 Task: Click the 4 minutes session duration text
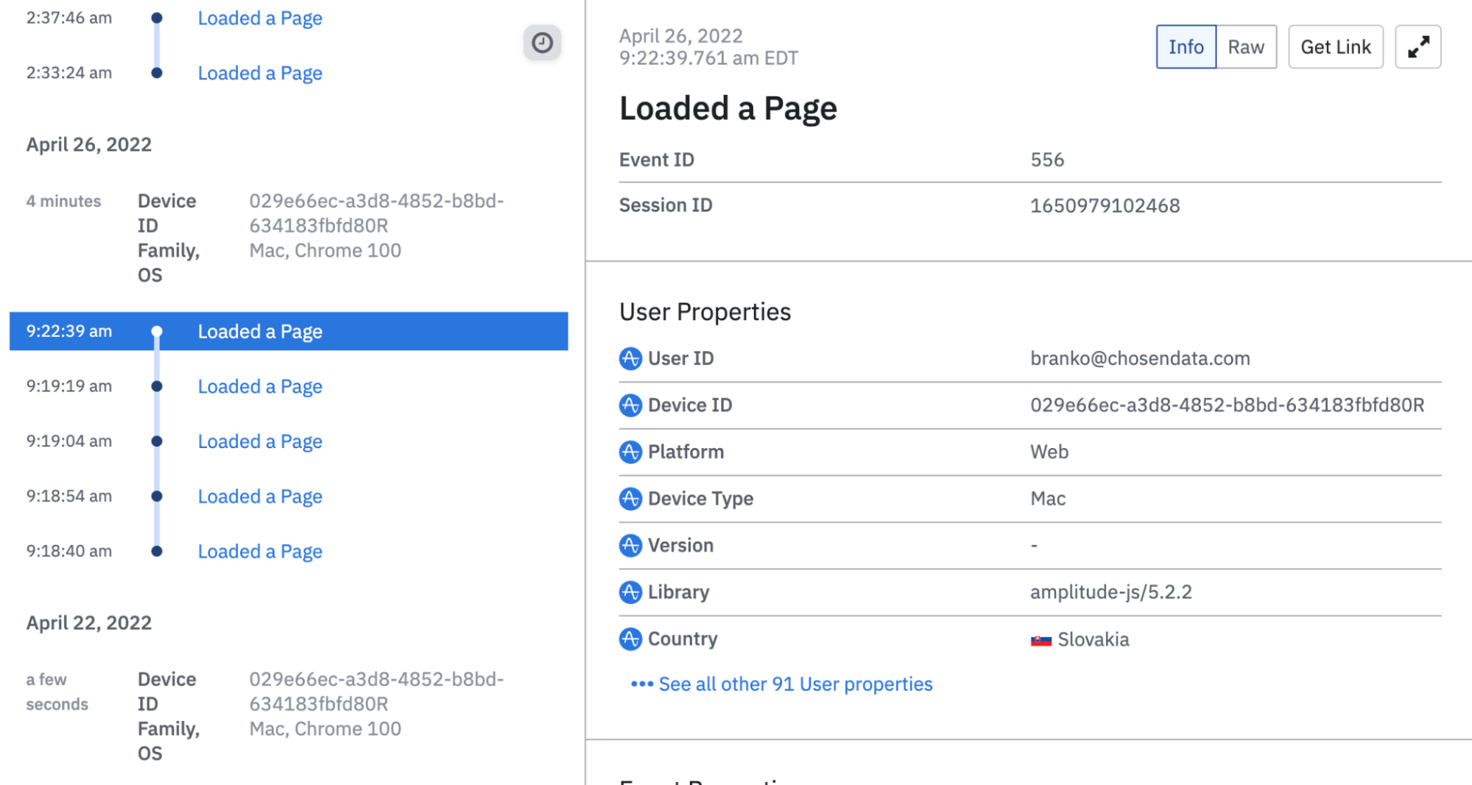pyautogui.click(x=63, y=201)
